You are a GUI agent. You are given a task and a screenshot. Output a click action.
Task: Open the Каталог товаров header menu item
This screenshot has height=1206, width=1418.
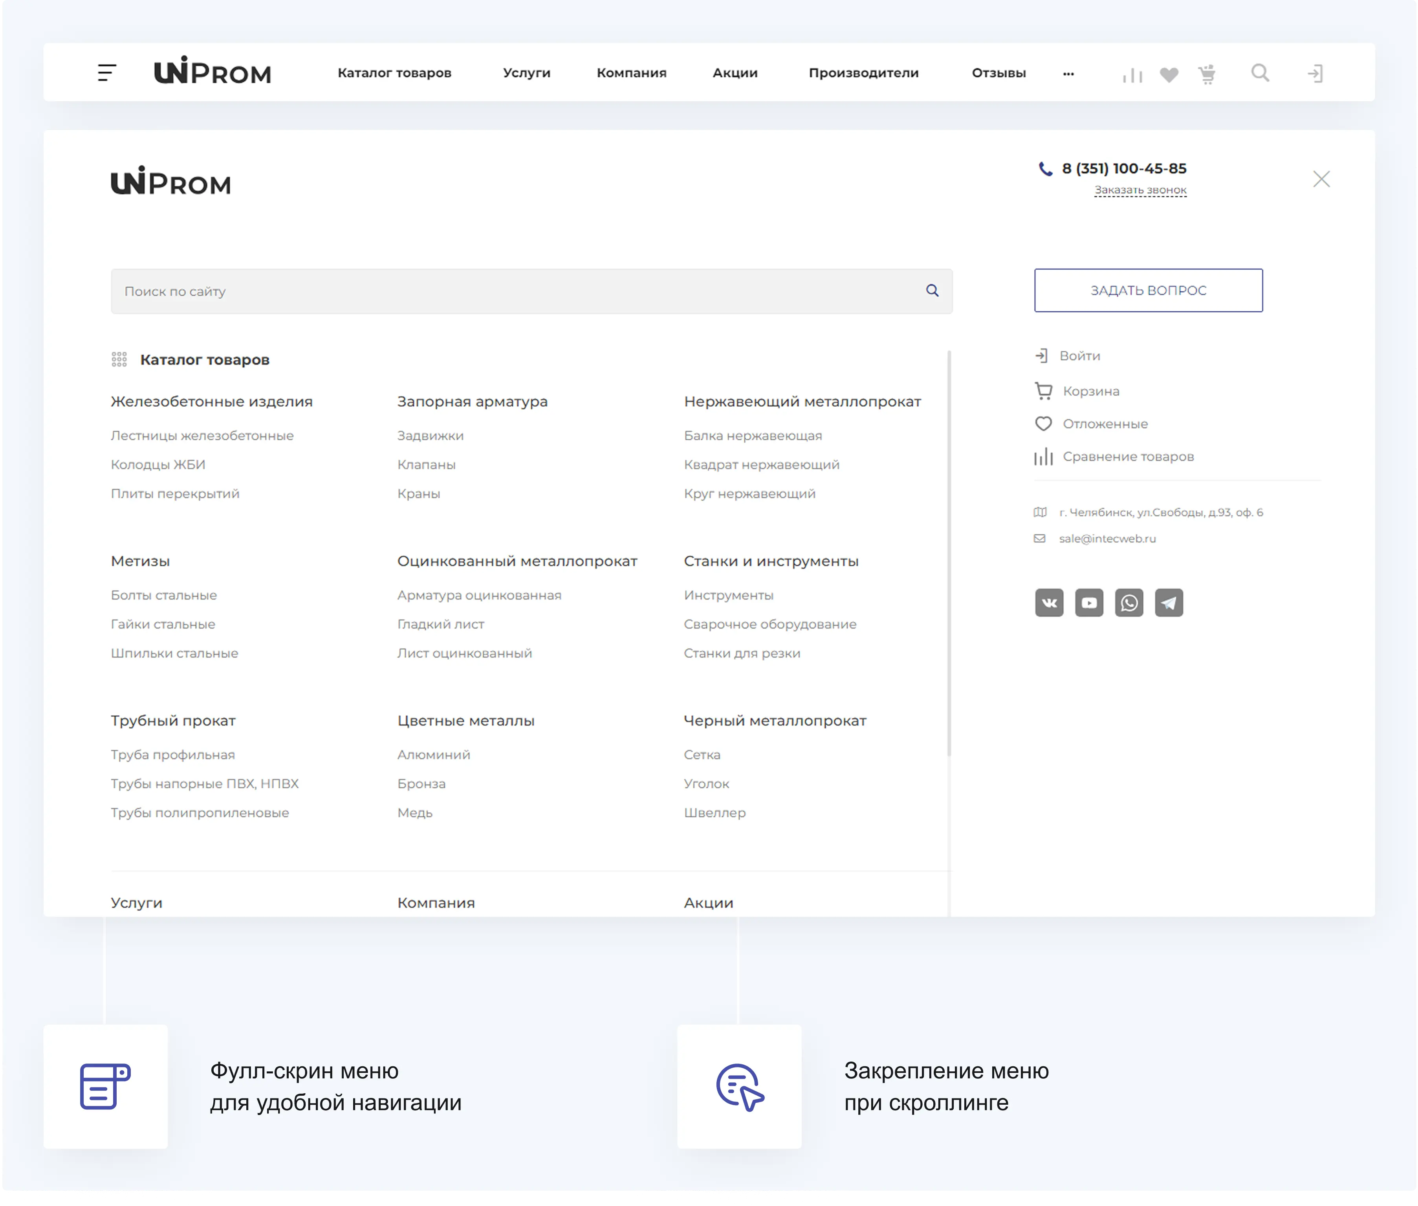coord(394,73)
